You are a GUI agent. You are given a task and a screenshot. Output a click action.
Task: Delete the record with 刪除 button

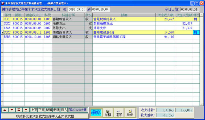pos(56,110)
